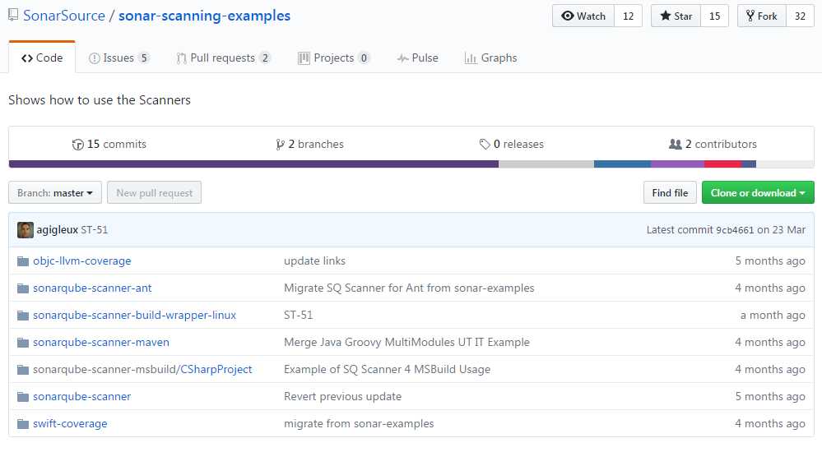Click the light purple language bar segment
The image size is (822, 452).
677,164
